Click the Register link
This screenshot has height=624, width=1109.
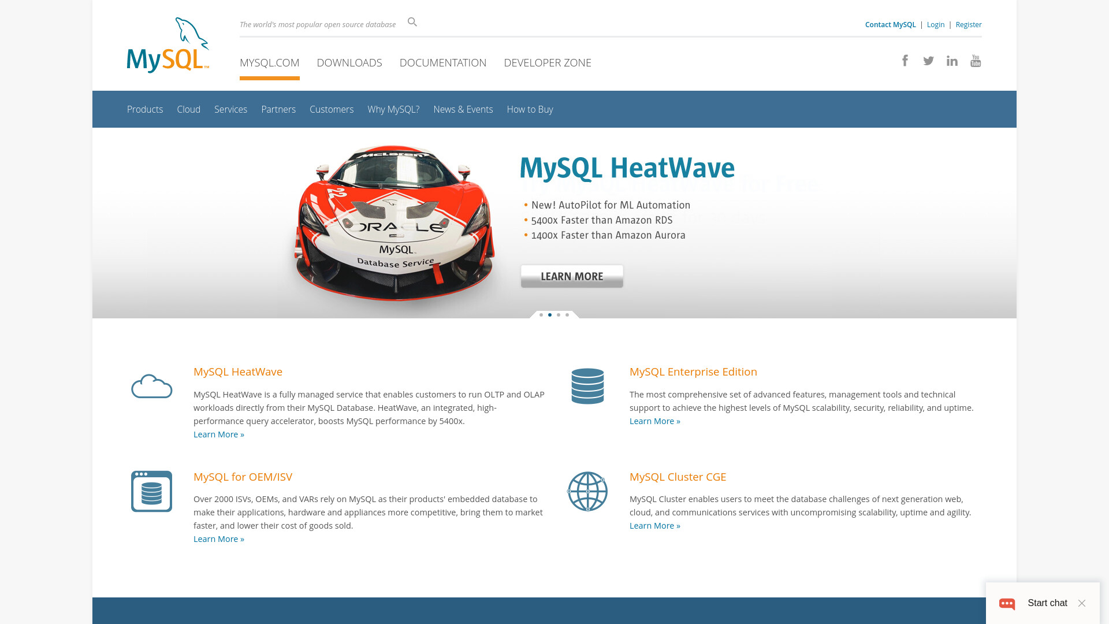point(969,24)
